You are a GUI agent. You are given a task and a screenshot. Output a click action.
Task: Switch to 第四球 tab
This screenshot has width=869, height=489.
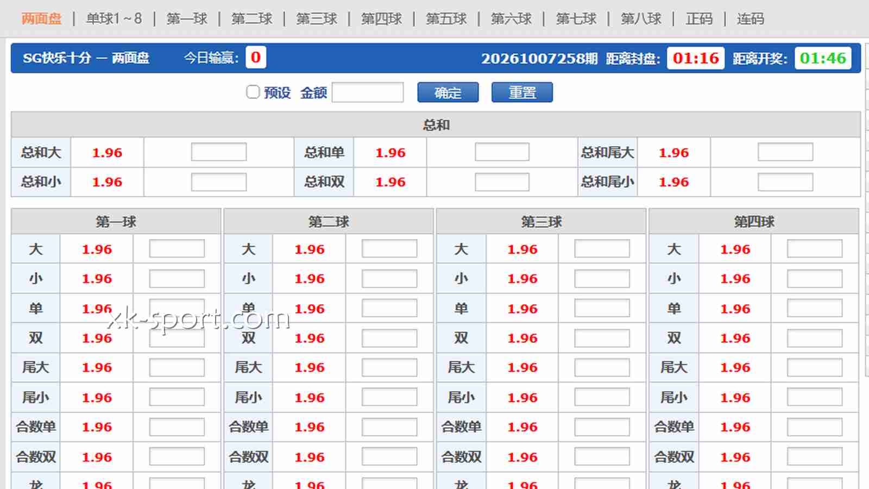tap(382, 19)
